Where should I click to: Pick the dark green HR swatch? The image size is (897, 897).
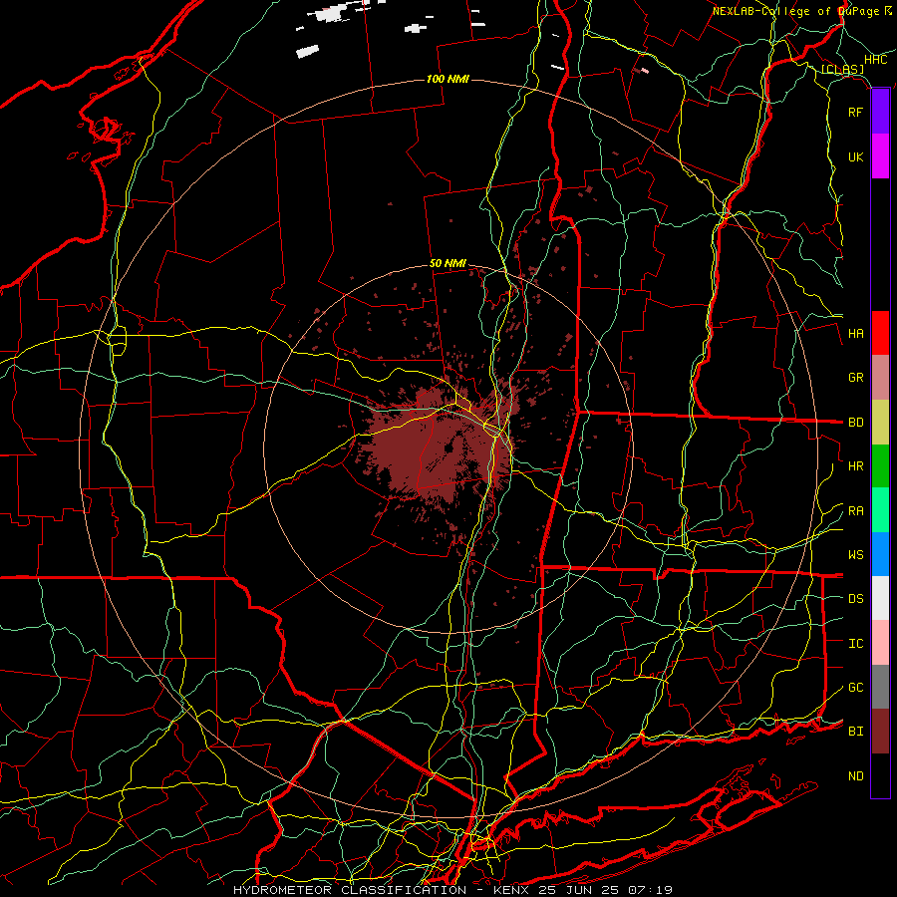click(880, 466)
